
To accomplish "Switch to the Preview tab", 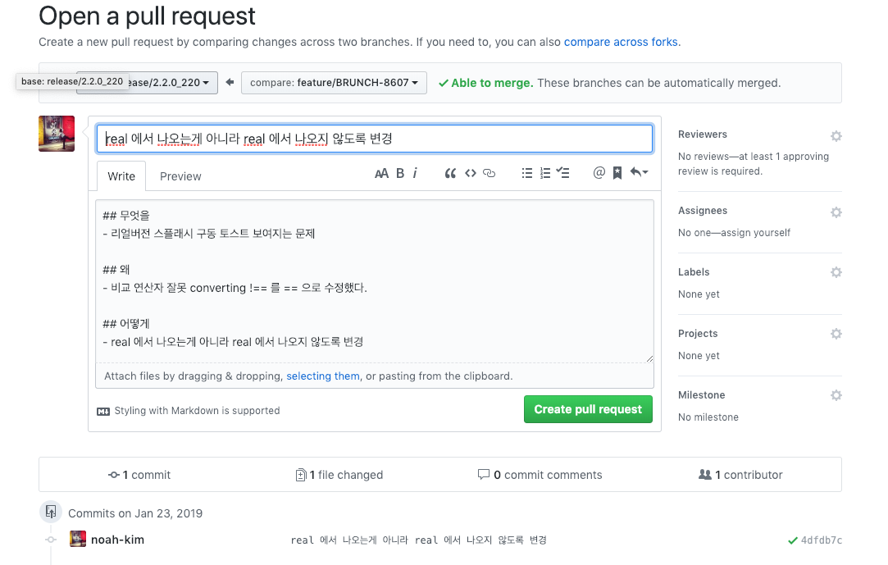I will pyautogui.click(x=180, y=175).
